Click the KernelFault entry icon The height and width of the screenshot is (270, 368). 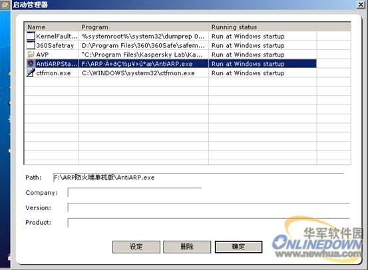coord(31,36)
